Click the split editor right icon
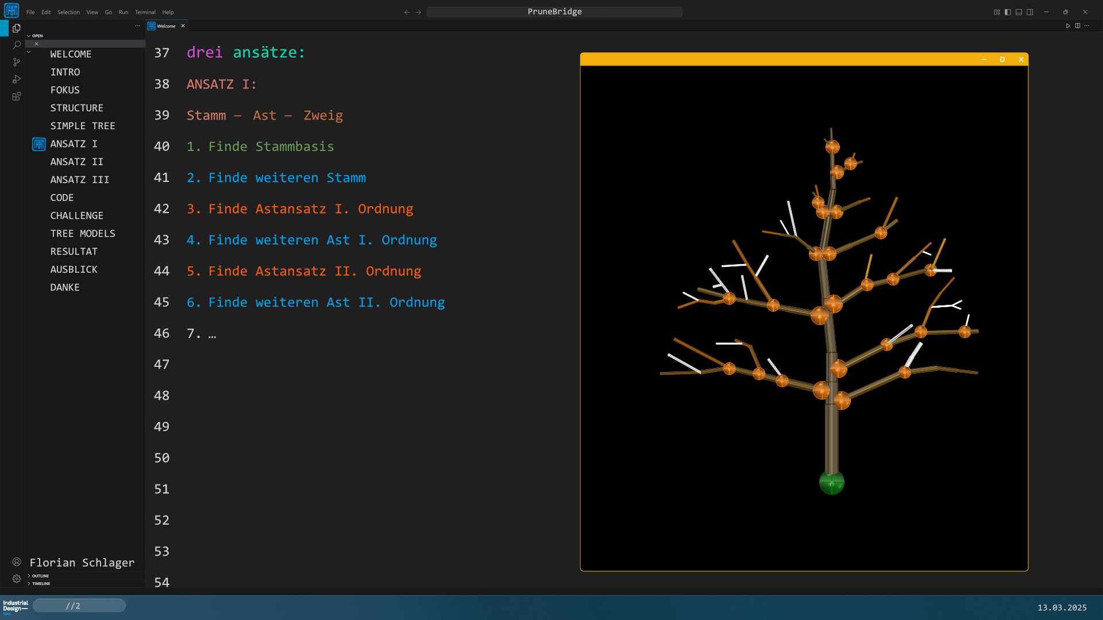1103x620 pixels. [x=1078, y=26]
